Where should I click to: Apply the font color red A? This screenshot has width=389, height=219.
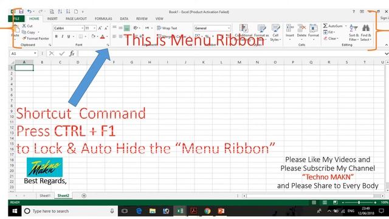coord(103,36)
